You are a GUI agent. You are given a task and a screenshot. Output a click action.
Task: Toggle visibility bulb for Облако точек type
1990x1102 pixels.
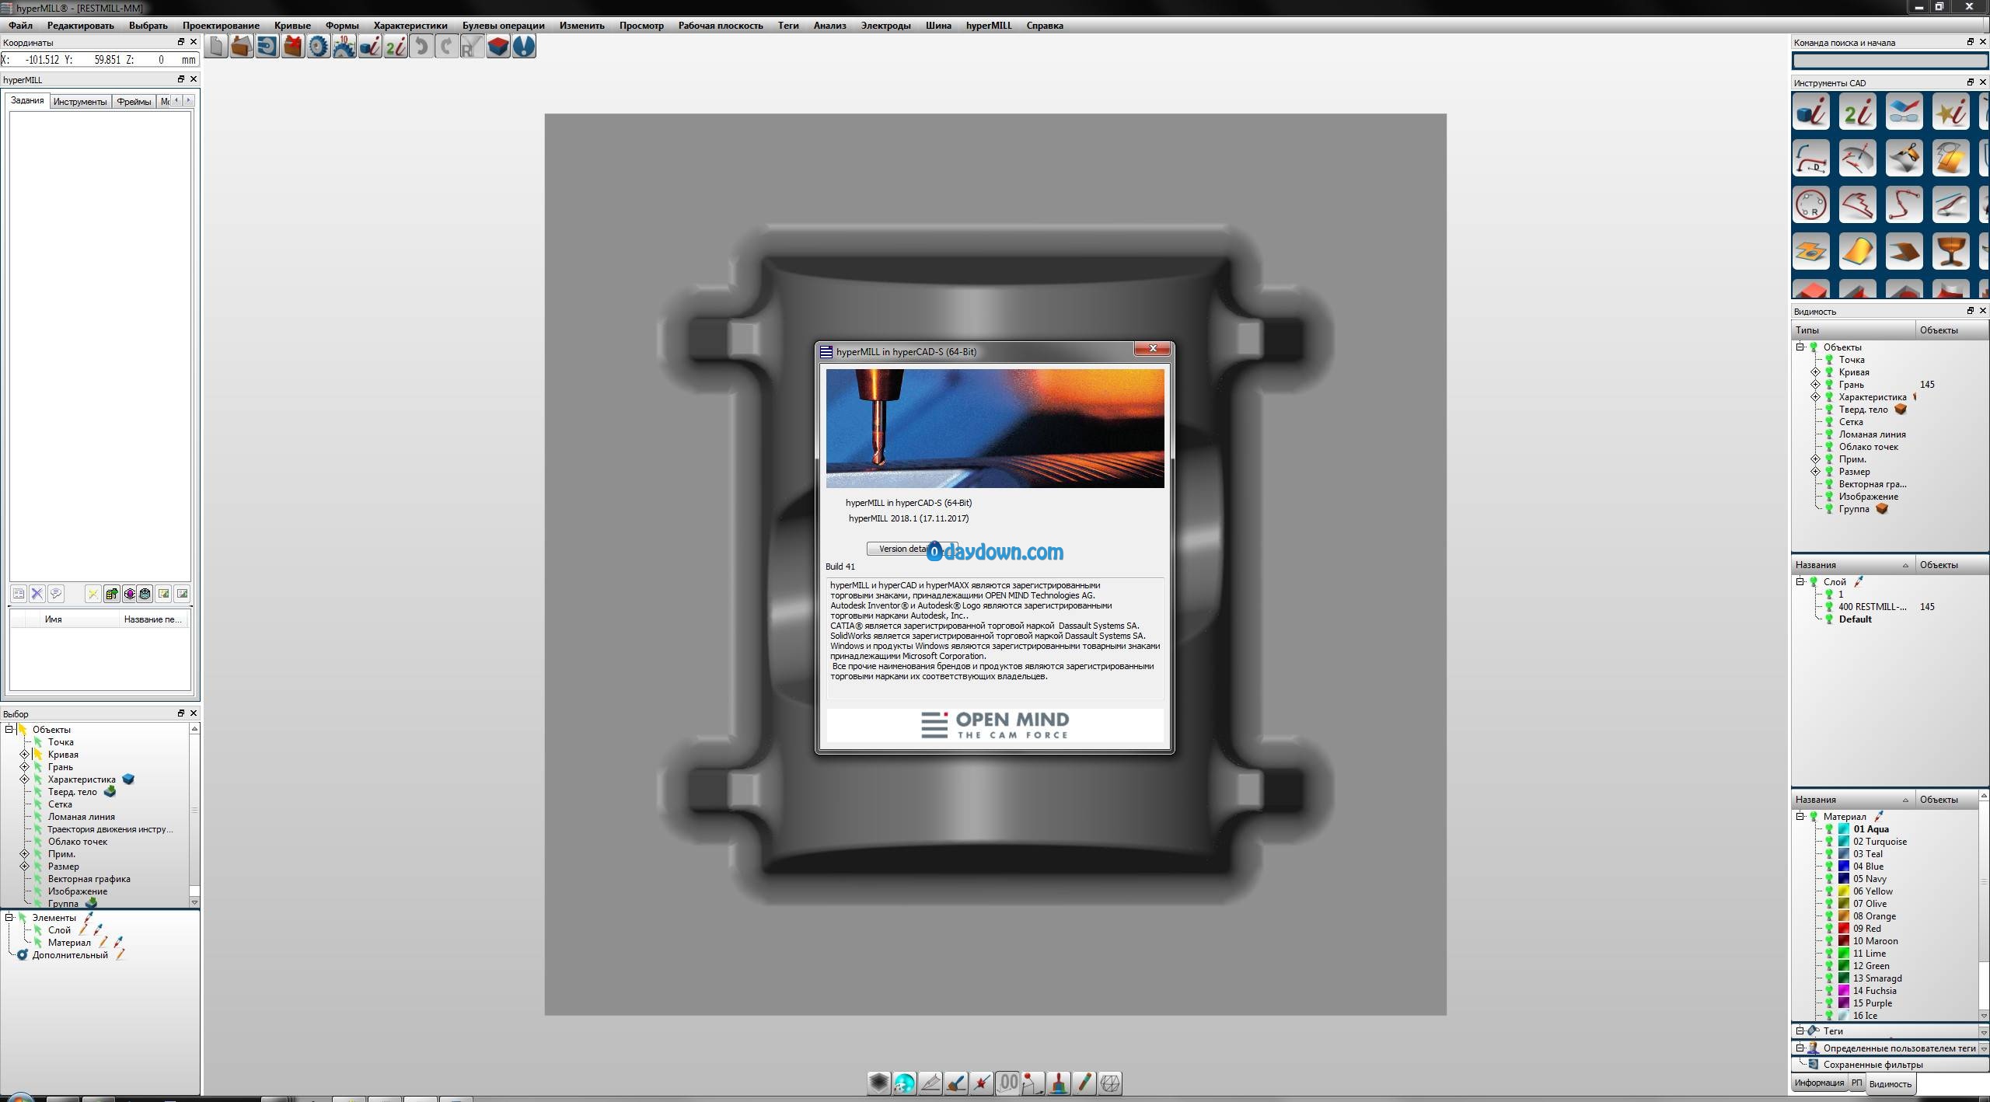1829,447
